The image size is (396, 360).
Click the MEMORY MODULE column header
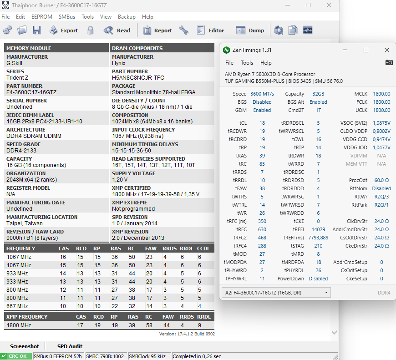click(x=56, y=48)
